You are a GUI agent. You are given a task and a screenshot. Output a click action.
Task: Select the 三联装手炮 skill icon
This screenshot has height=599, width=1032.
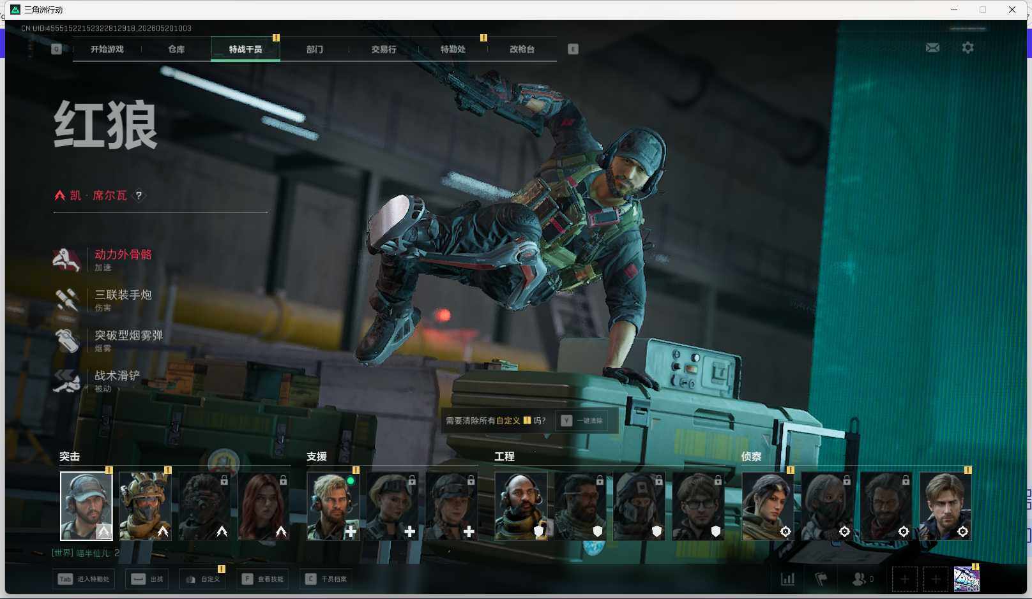[x=66, y=300]
